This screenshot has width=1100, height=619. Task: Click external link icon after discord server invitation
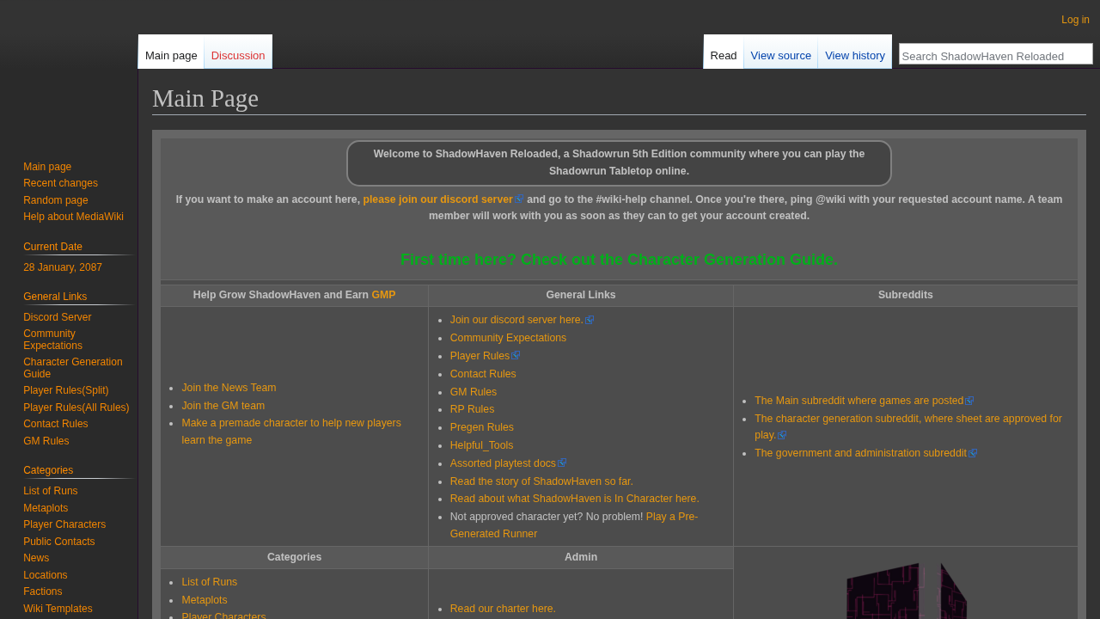(x=520, y=199)
